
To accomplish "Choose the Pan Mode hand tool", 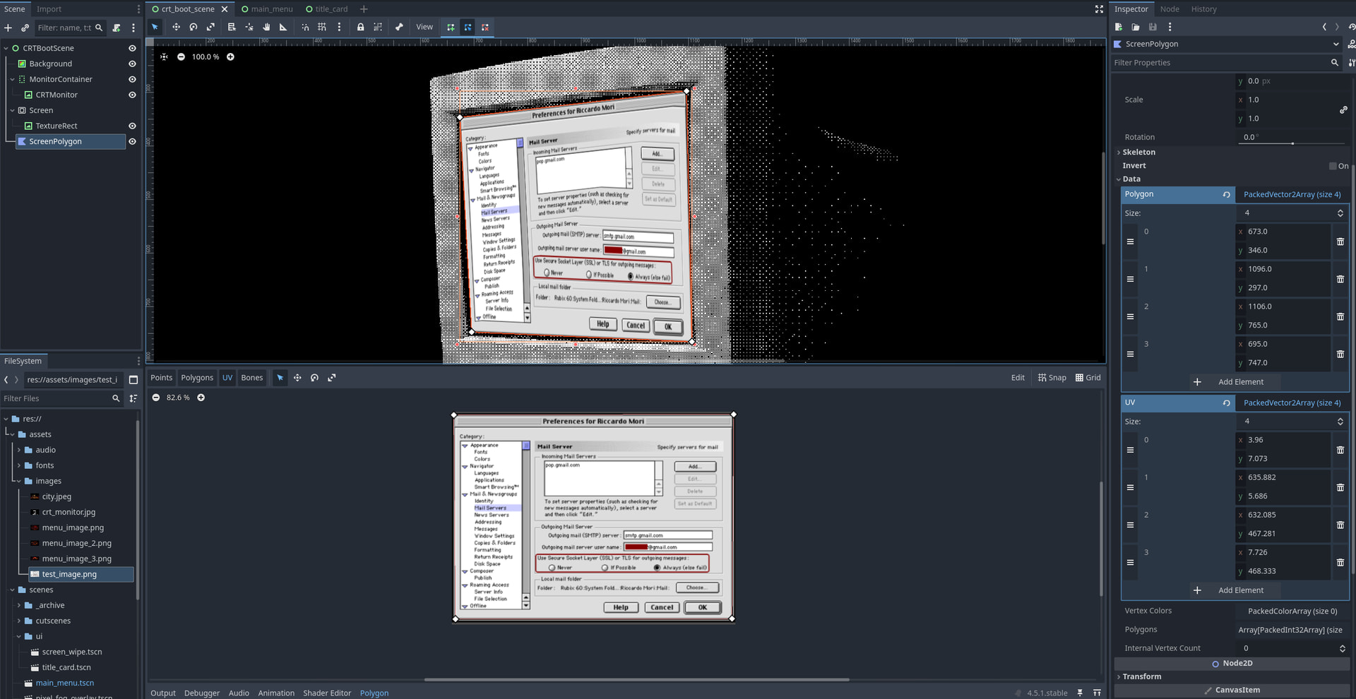I will pos(266,27).
